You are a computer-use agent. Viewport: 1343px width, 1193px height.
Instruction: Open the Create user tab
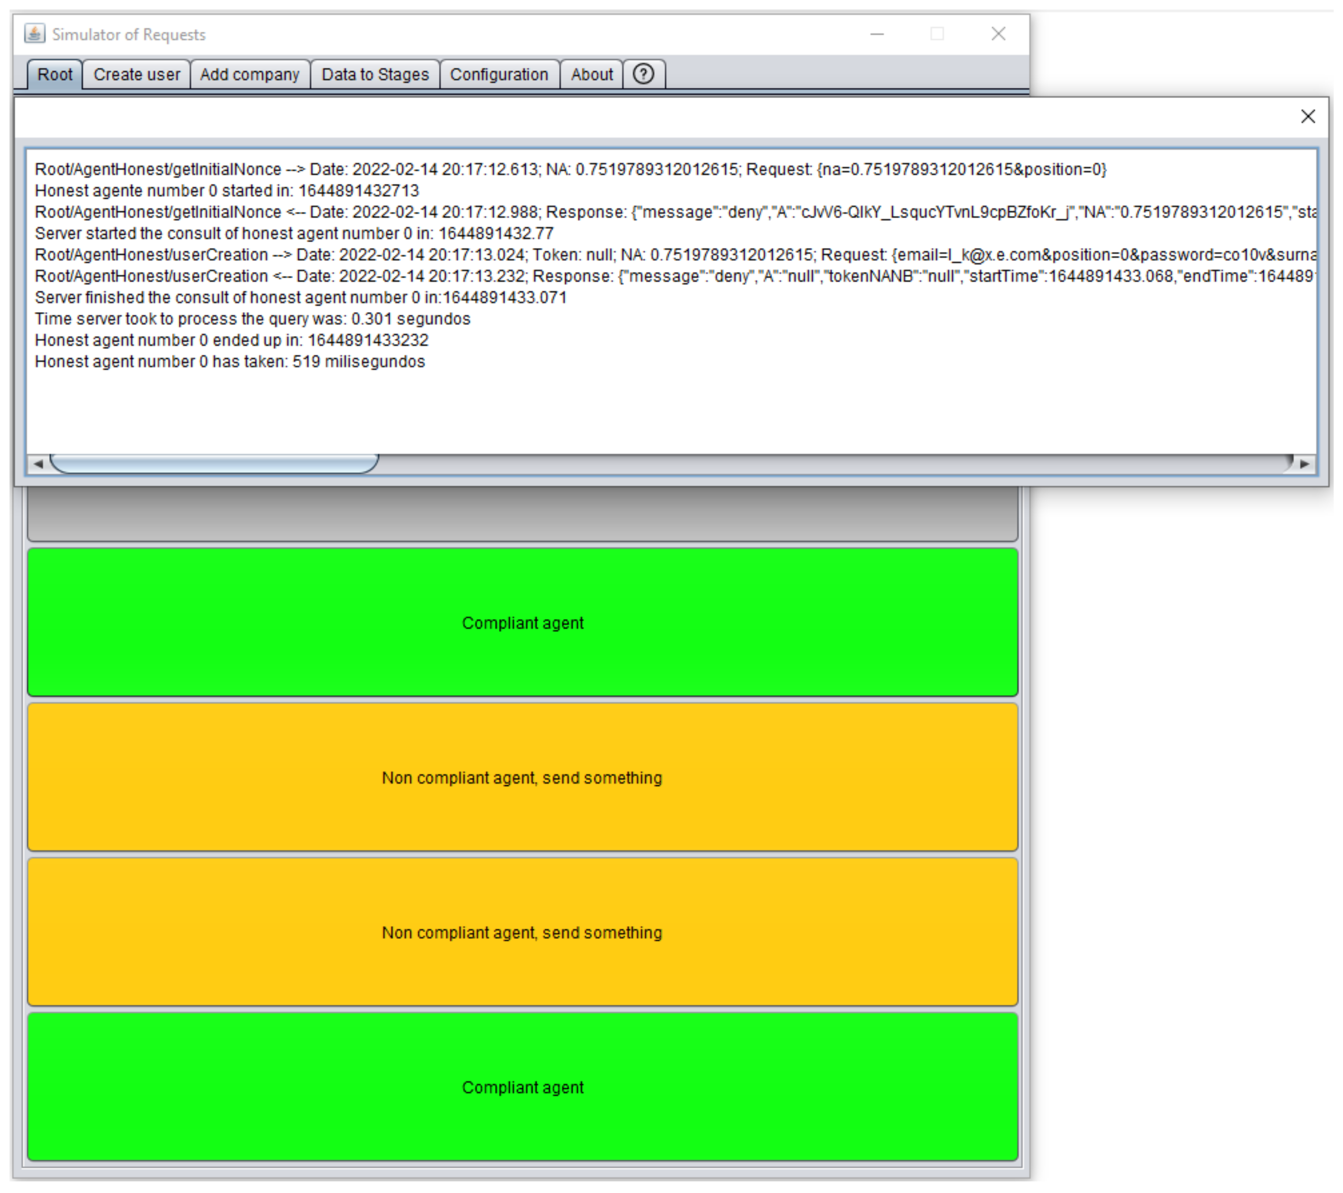coord(137,75)
